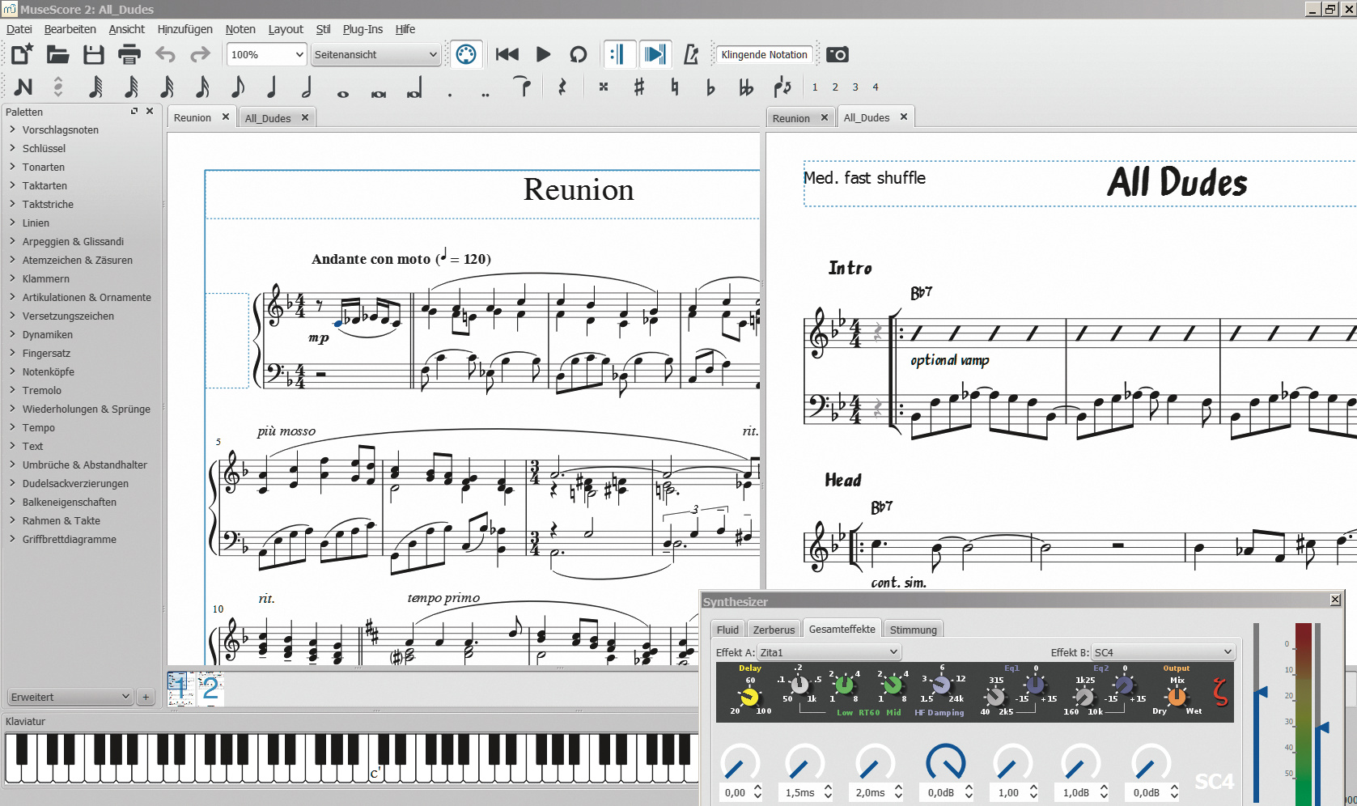Click the Save file icon

pos(94,54)
